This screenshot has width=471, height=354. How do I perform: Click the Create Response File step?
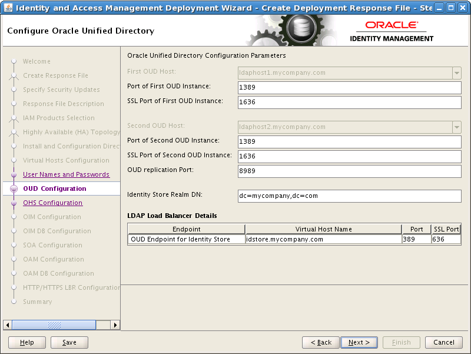[x=55, y=75]
